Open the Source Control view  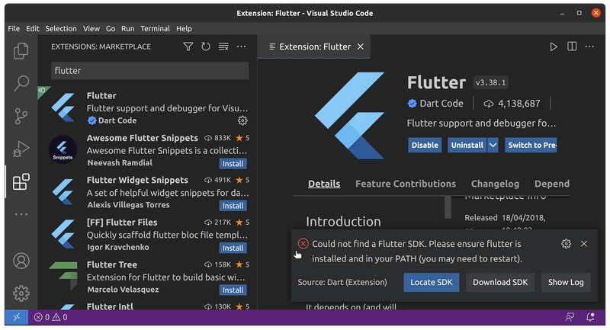(21, 116)
